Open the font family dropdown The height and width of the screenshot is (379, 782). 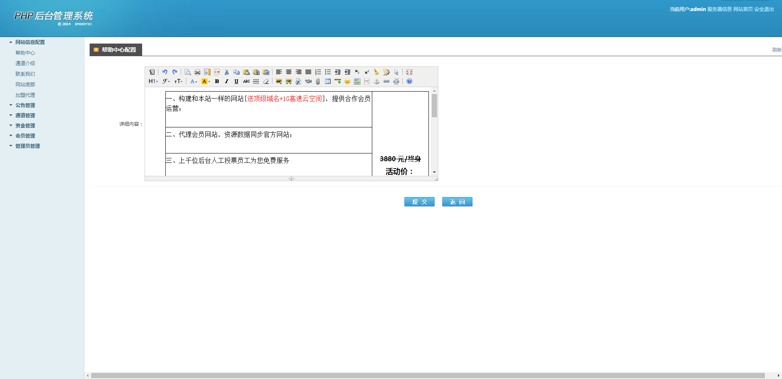[x=166, y=81]
